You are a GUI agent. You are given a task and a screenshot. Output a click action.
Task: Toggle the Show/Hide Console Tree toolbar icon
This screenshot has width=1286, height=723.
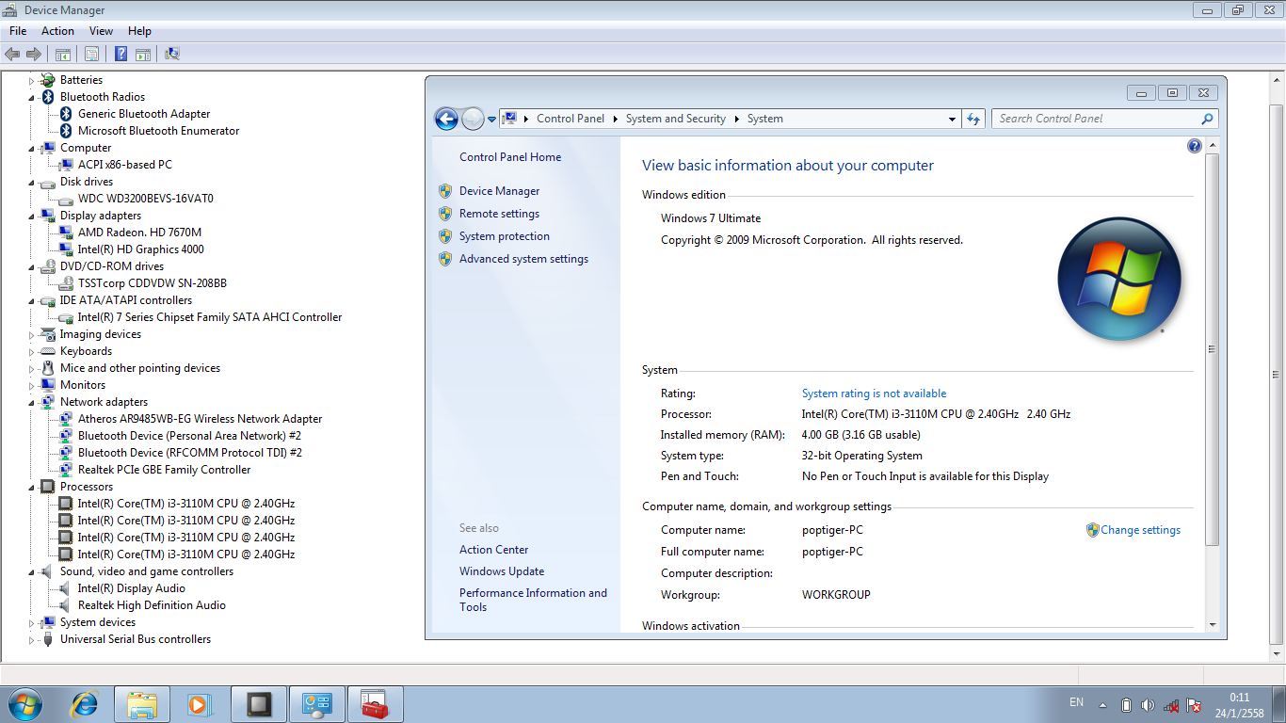[63, 54]
